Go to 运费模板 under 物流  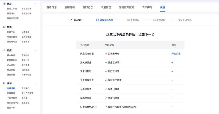pos(25,32)
